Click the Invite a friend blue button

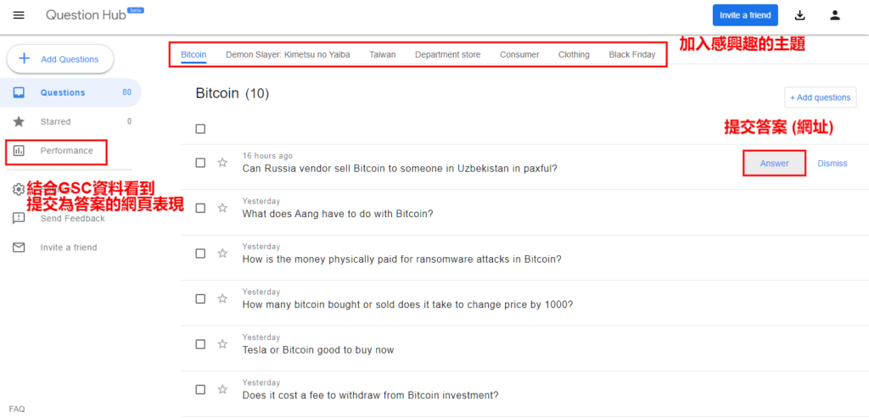click(745, 15)
